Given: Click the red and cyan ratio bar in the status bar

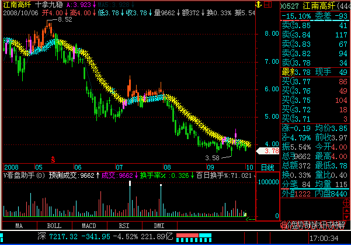Looking at the screenshot, I should (x=194, y=237).
